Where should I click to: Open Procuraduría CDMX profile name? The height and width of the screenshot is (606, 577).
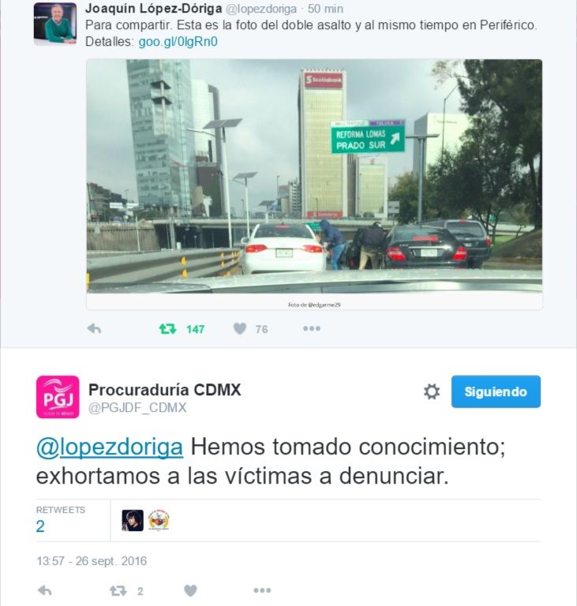165,390
